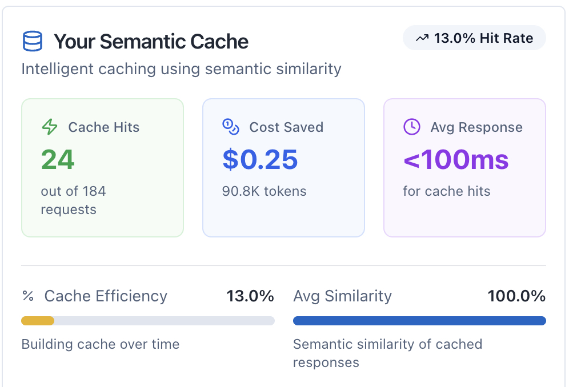Click the Your Semantic Cache heading
The width and height of the screenshot is (569, 387).
(x=151, y=41)
